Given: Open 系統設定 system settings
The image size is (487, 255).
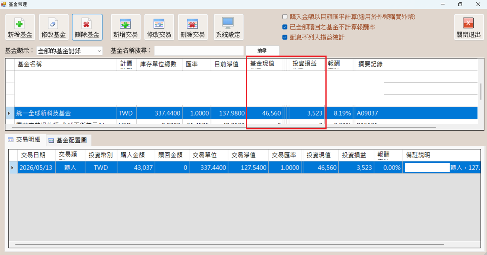Looking at the screenshot, I should 228,27.
